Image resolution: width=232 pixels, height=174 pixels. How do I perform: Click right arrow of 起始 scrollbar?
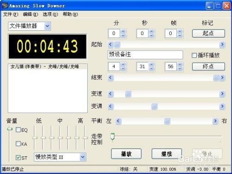click(222, 45)
